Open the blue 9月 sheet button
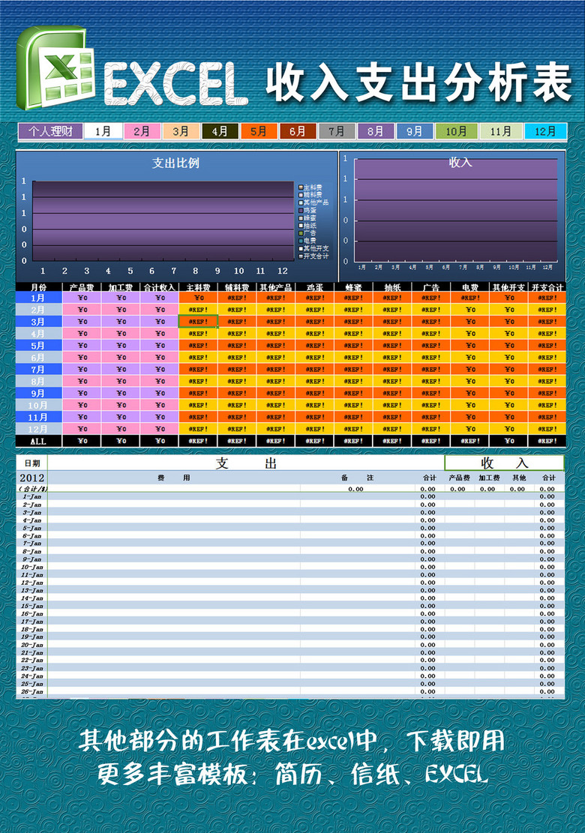 pos(415,131)
